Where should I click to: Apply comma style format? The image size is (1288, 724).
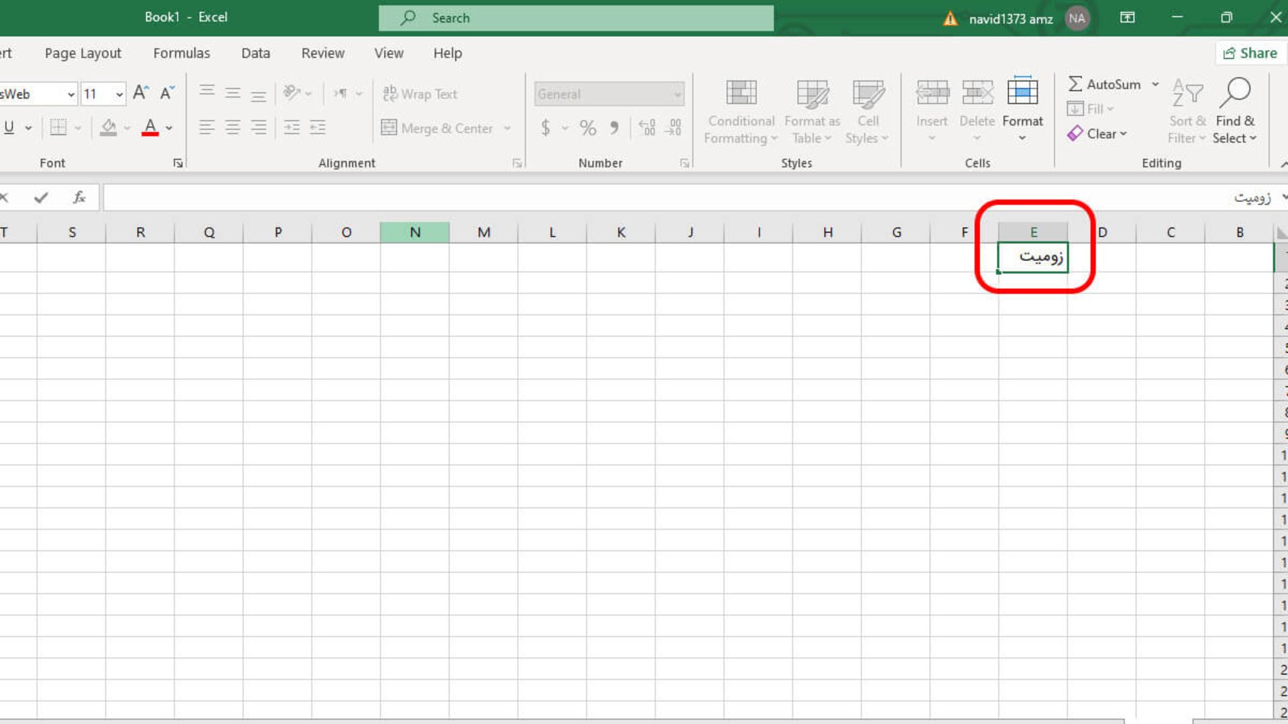[614, 127]
